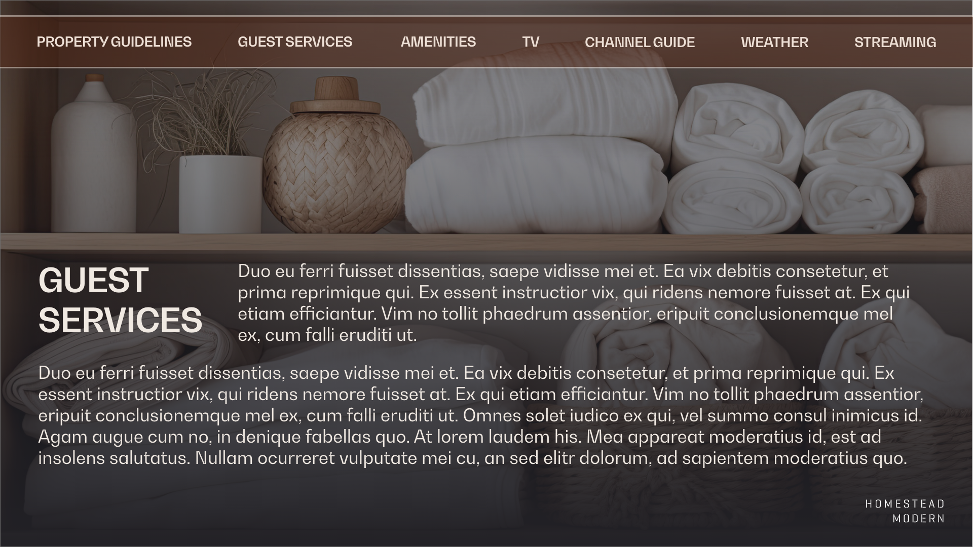This screenshot has width=973, height=547.
Task: Switch to the TV menu item
Action: coord(531,42)
